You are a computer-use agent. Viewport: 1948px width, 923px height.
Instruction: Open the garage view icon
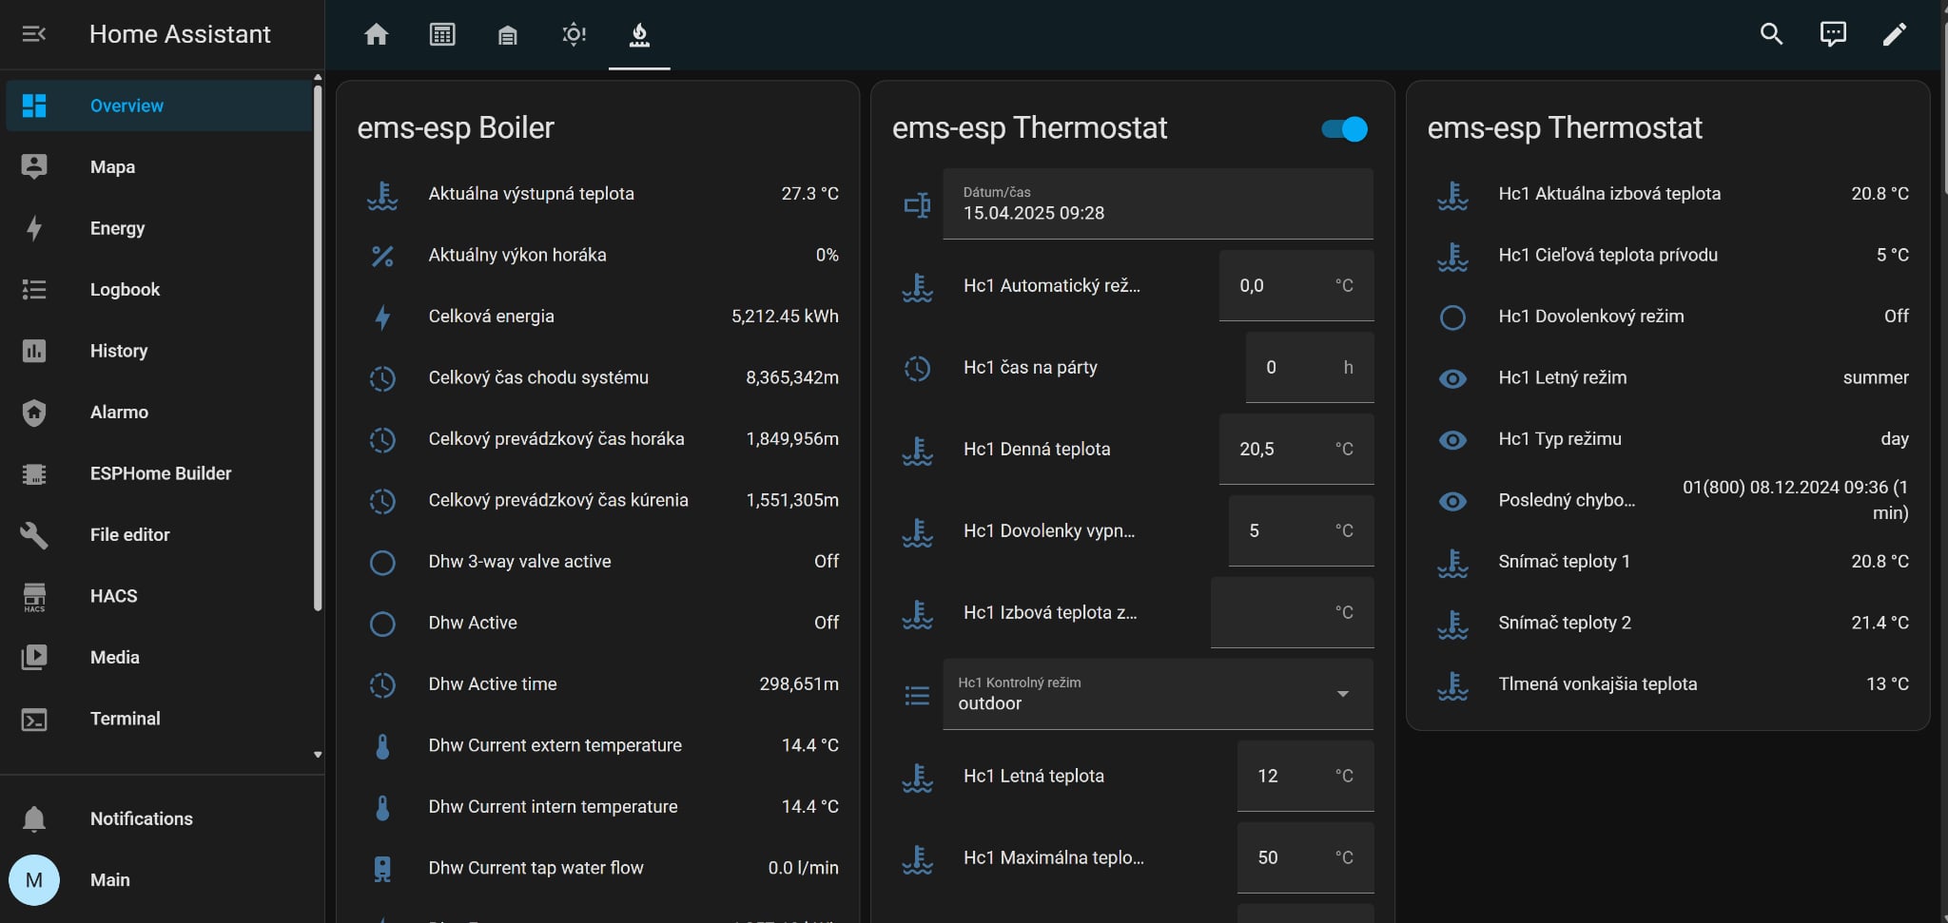click(x=507, y=35)
